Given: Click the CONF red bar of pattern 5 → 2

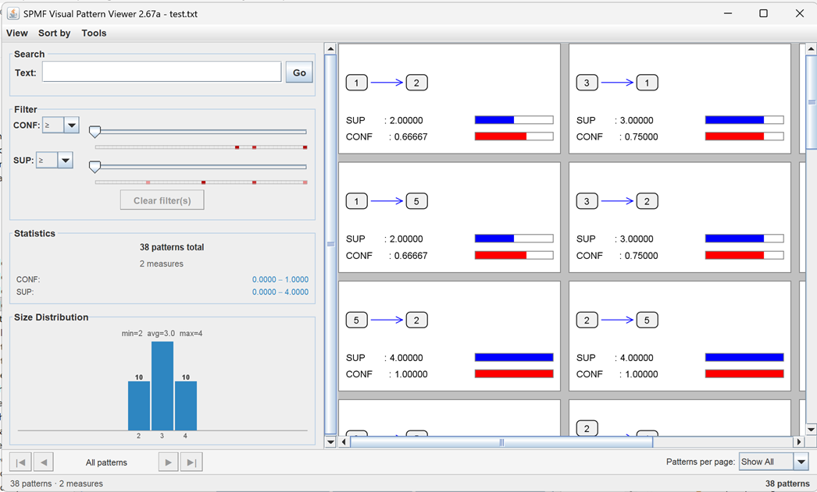Looking at the screenshot, I should pos(514,374).
